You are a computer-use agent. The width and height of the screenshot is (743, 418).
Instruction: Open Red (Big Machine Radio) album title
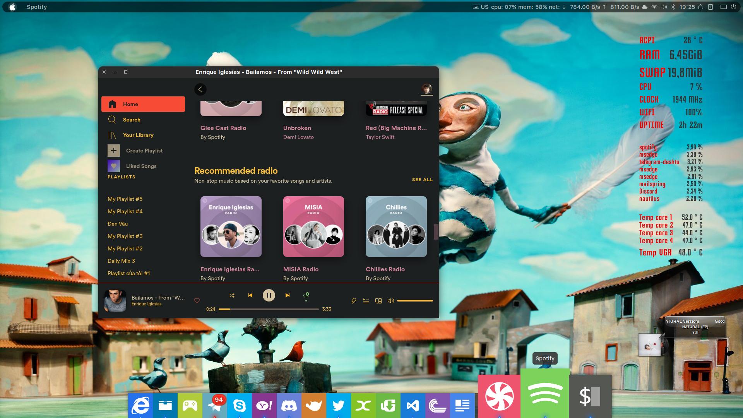coord(396,128)
